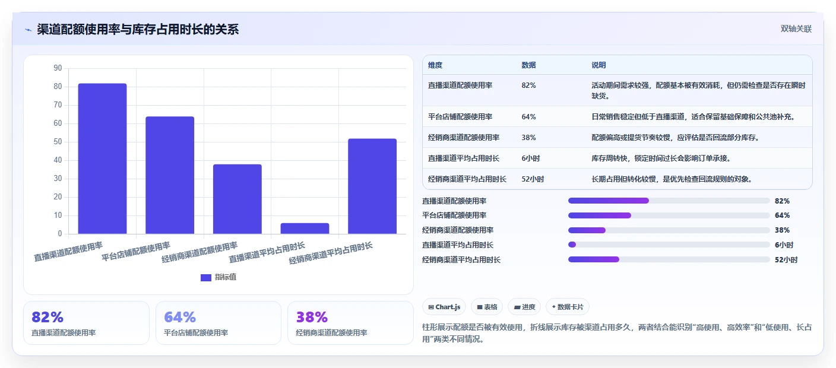Click the 平台店铺配额使用率 bar in the chart
The height and width of the screenshot is (368, 836).
pos(170,175)
